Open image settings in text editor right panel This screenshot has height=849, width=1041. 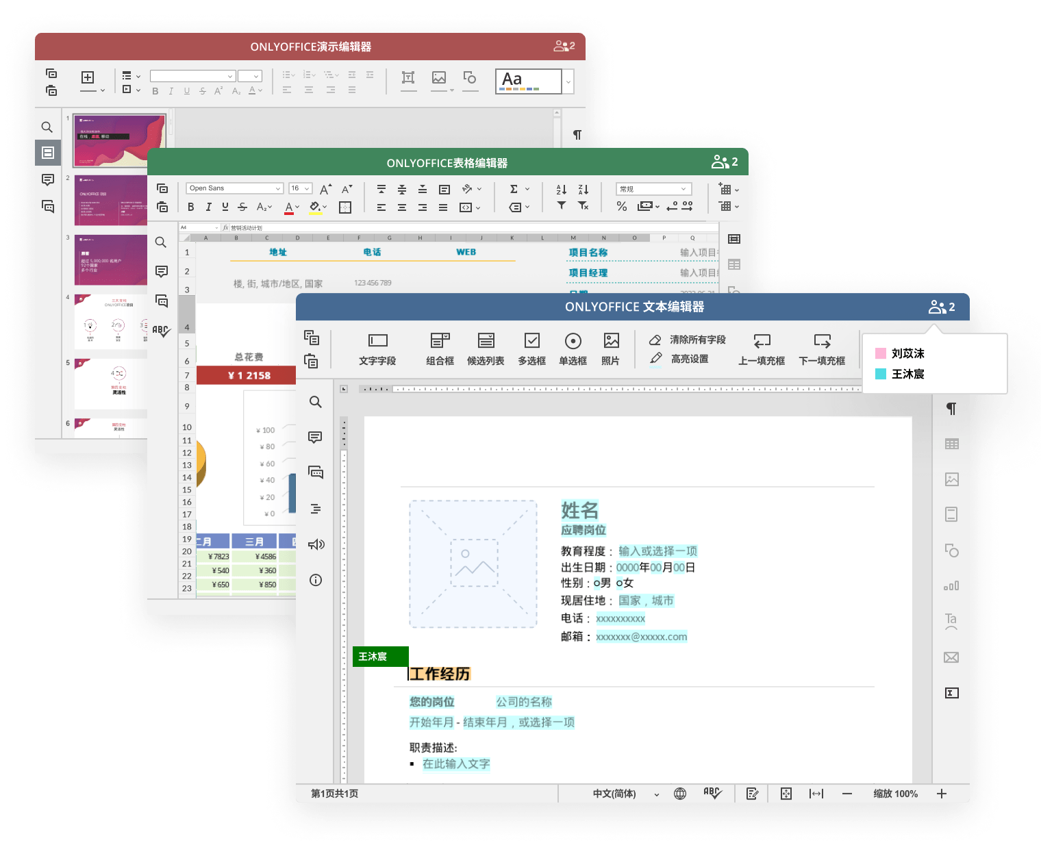pyautogui.click(x=952, y=479)
